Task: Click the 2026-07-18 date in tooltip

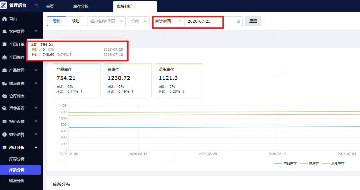Action: pos(113,55)
